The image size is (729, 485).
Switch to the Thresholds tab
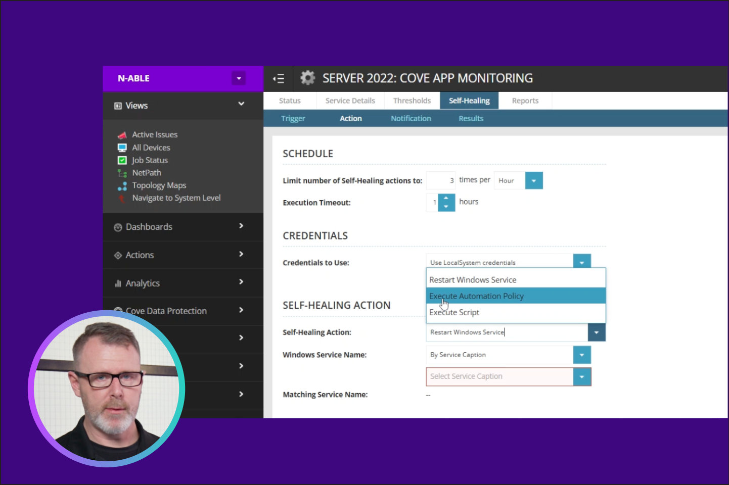point(412,101)
